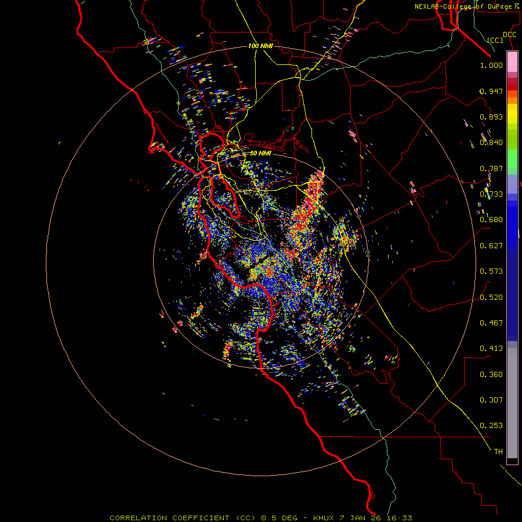Click the 0.680 value on the color scale
522x522 pixels.
pos(491,220)
